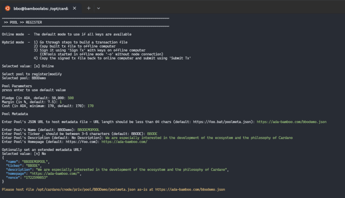Click 'Select pool to register|modify' line
345x198 pixels.
(x=32, y=74)
